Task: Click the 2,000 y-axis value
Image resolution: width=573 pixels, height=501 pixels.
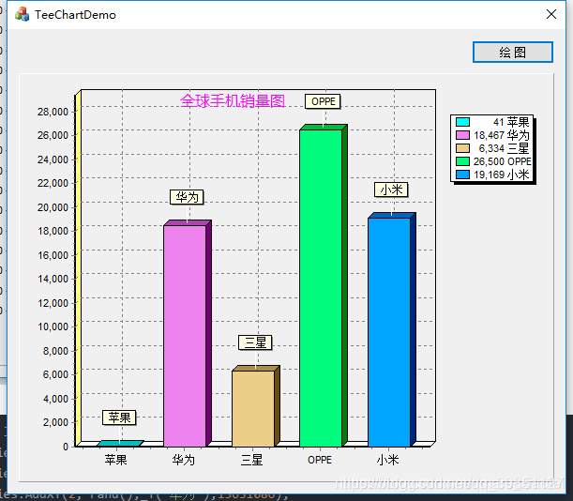Action: pyautogui.click(x=55, y=422)
